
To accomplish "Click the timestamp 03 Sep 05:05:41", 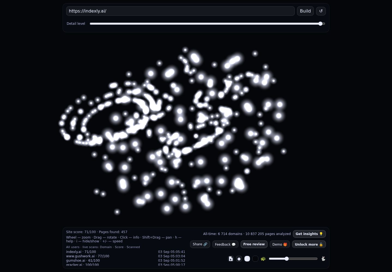I will (x=171, y=252).
